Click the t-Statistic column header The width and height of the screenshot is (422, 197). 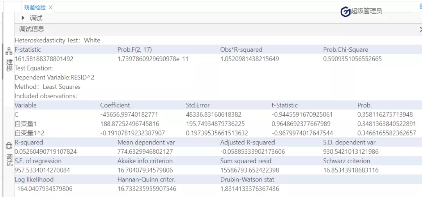pos(284,105)
